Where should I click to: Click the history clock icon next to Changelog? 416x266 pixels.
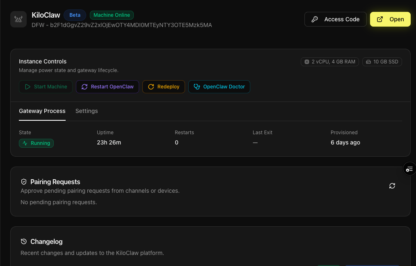24,241
